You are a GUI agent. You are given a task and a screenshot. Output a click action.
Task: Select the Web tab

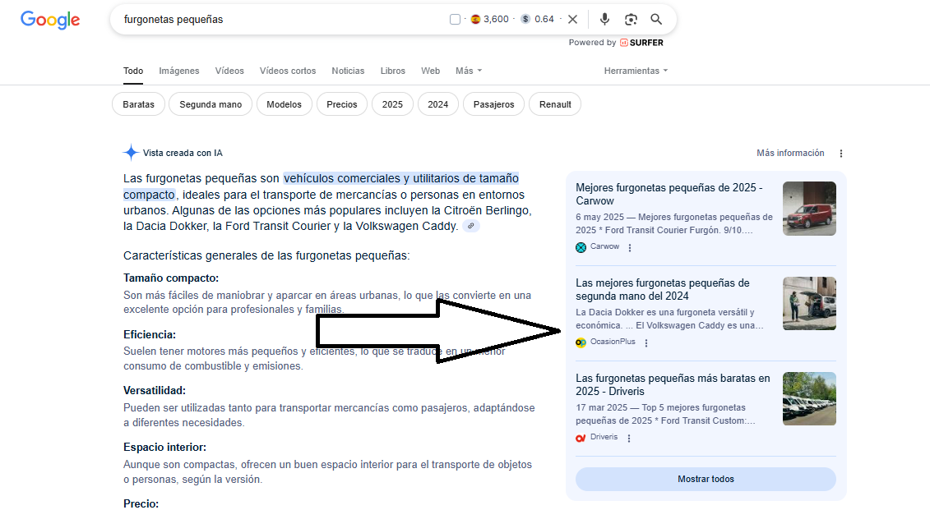[431, 71]
